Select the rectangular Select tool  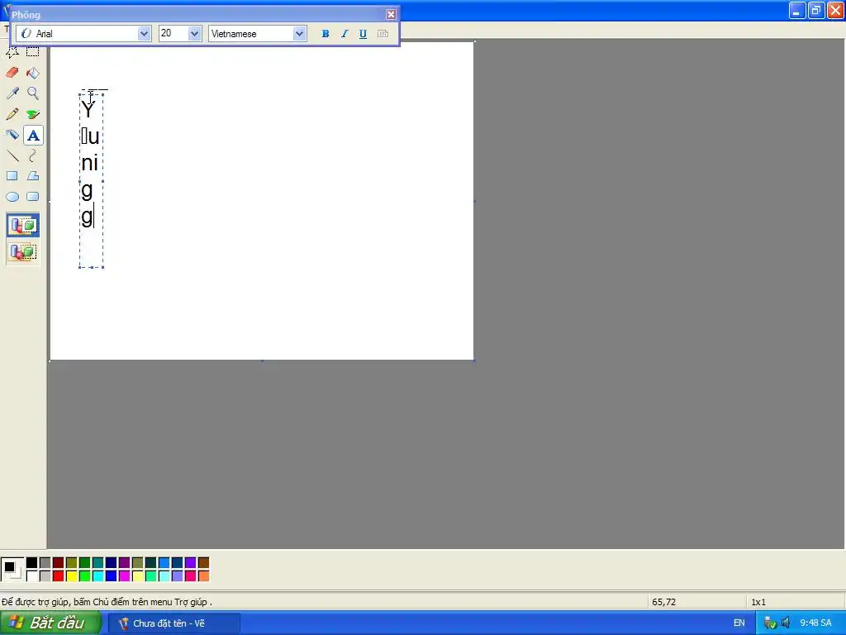coord(33,52)
